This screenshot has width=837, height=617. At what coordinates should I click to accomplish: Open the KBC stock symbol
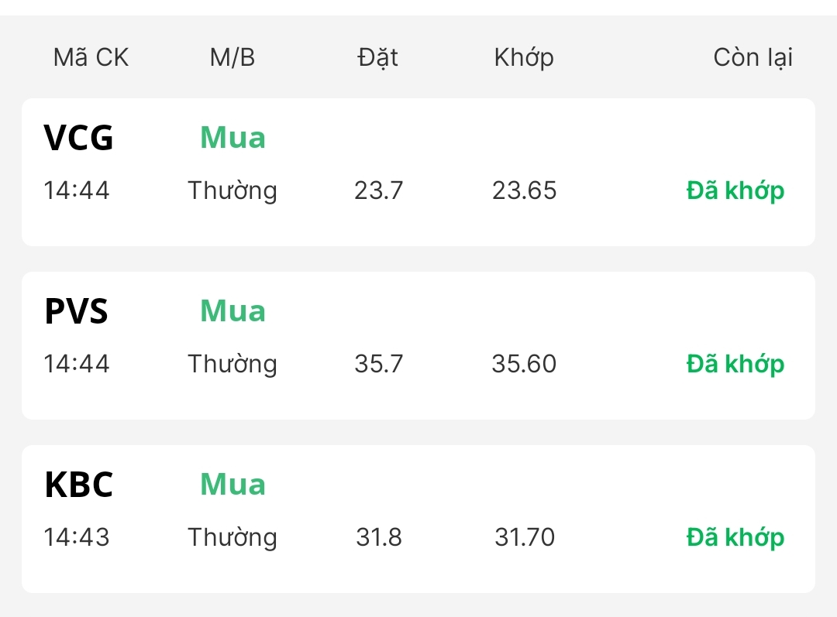point(78,485)
